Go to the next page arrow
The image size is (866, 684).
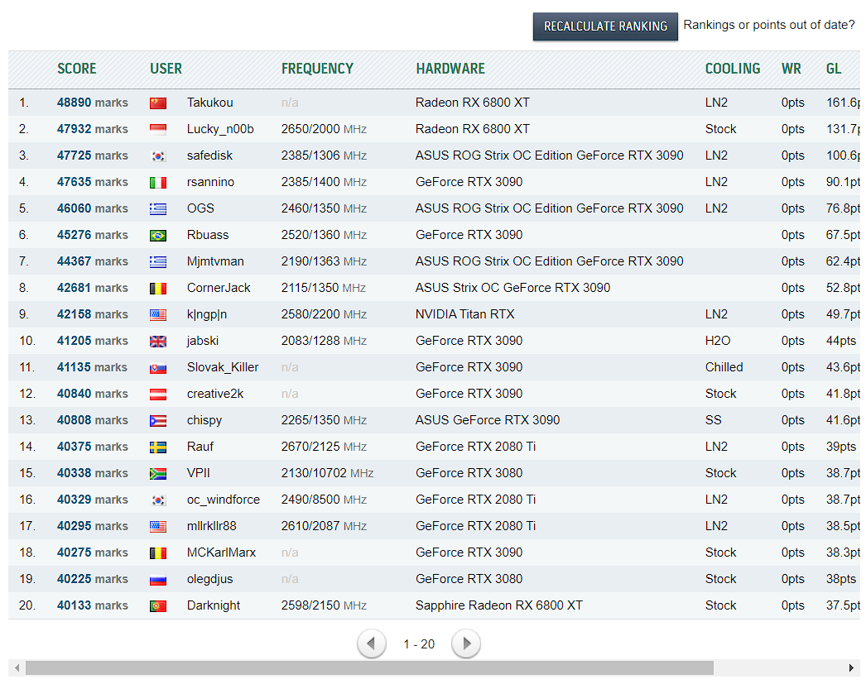465,643
